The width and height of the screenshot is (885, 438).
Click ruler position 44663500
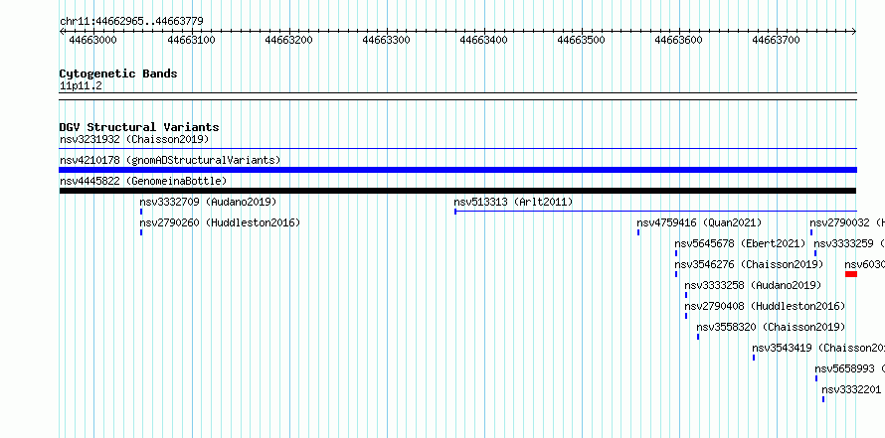point(581,40)
